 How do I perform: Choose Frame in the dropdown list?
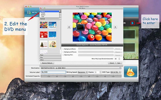49,13
